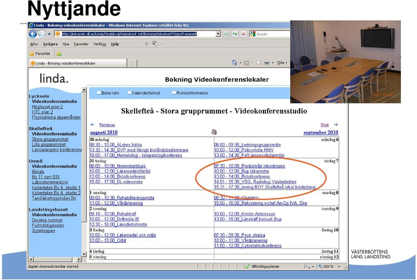The width and height of the screenshot is (417, 280).
Task: Select the intranet URL address field
Action: (129, 34)
